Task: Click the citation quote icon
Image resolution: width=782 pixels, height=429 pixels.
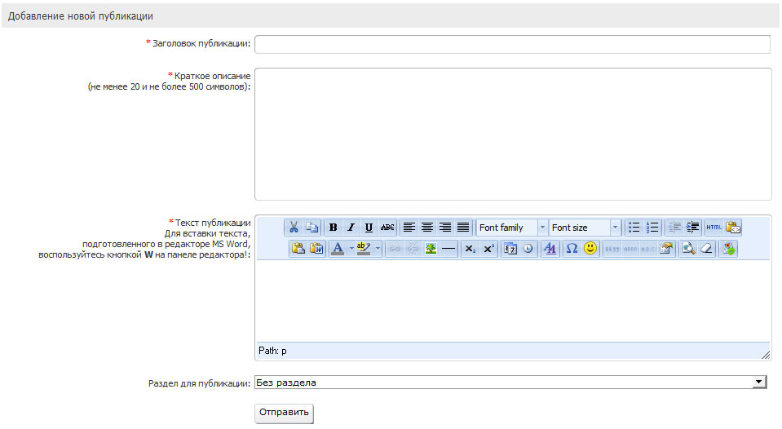Action: pyautogui.click(x=612, y=249)
